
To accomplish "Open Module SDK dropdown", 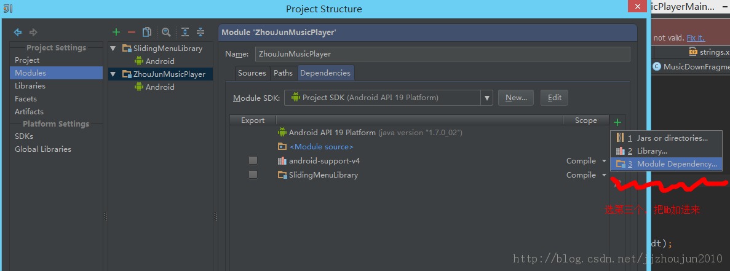I will [x=487, y=98].
